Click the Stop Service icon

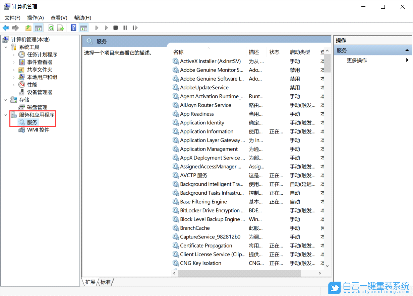coord(115,27)
